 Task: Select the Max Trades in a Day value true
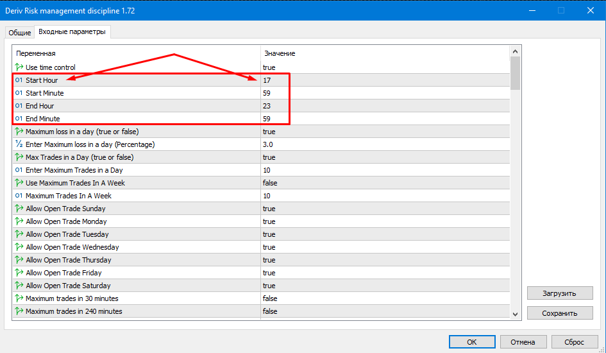click(x=269, y=157)
